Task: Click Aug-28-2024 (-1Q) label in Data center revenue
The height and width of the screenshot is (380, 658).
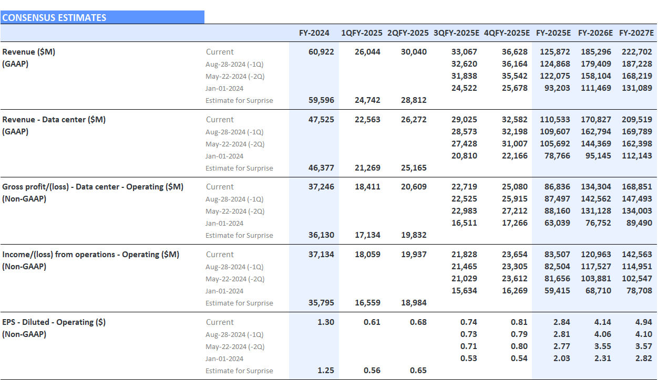Action: [234, 132]
